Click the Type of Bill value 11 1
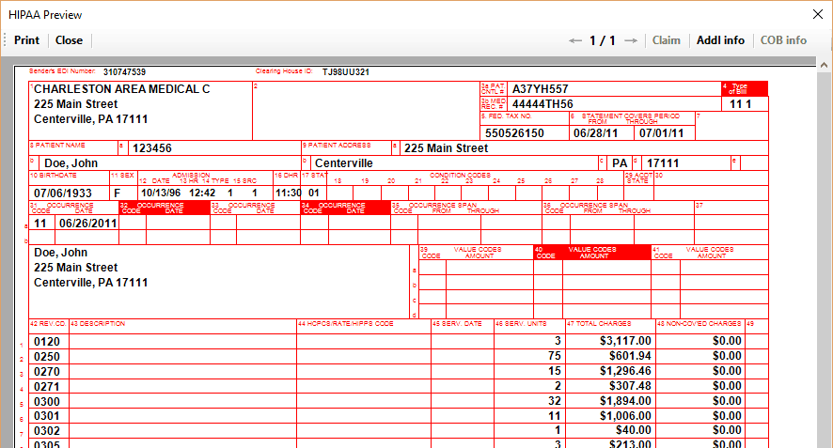The height and width of the screenshot is (448, 833). [x=741, y=104]
